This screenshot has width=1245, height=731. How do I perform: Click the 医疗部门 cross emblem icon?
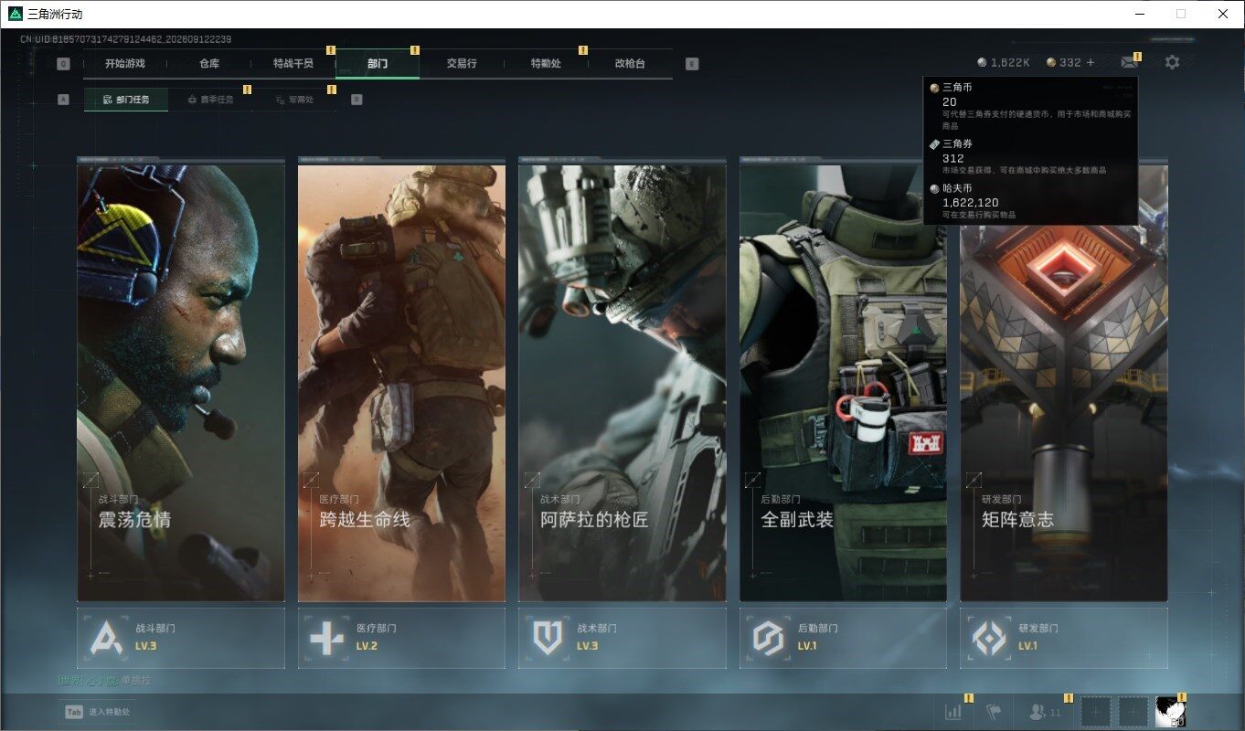tap(326, 637)
